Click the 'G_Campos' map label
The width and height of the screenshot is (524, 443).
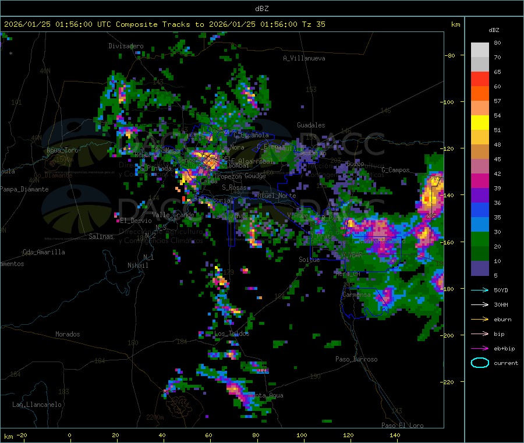click(x=395, y=170)
